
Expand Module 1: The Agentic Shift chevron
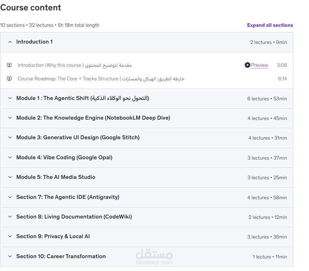[x=10, y=98]
